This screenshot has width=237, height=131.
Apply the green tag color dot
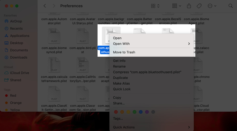click(x=135, y=112)
